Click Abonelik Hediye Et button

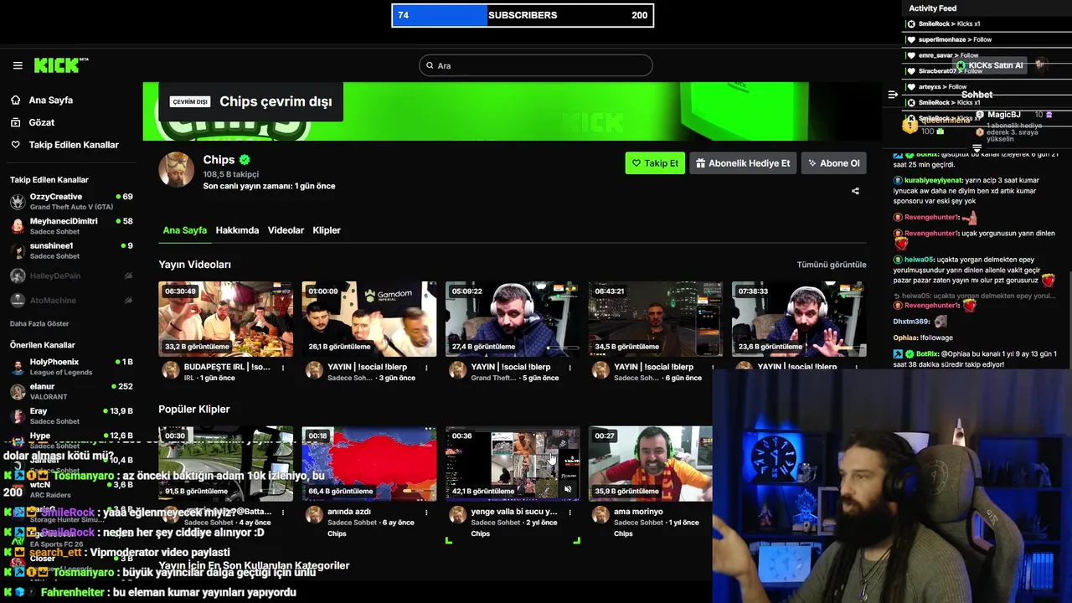pos(743,163)
